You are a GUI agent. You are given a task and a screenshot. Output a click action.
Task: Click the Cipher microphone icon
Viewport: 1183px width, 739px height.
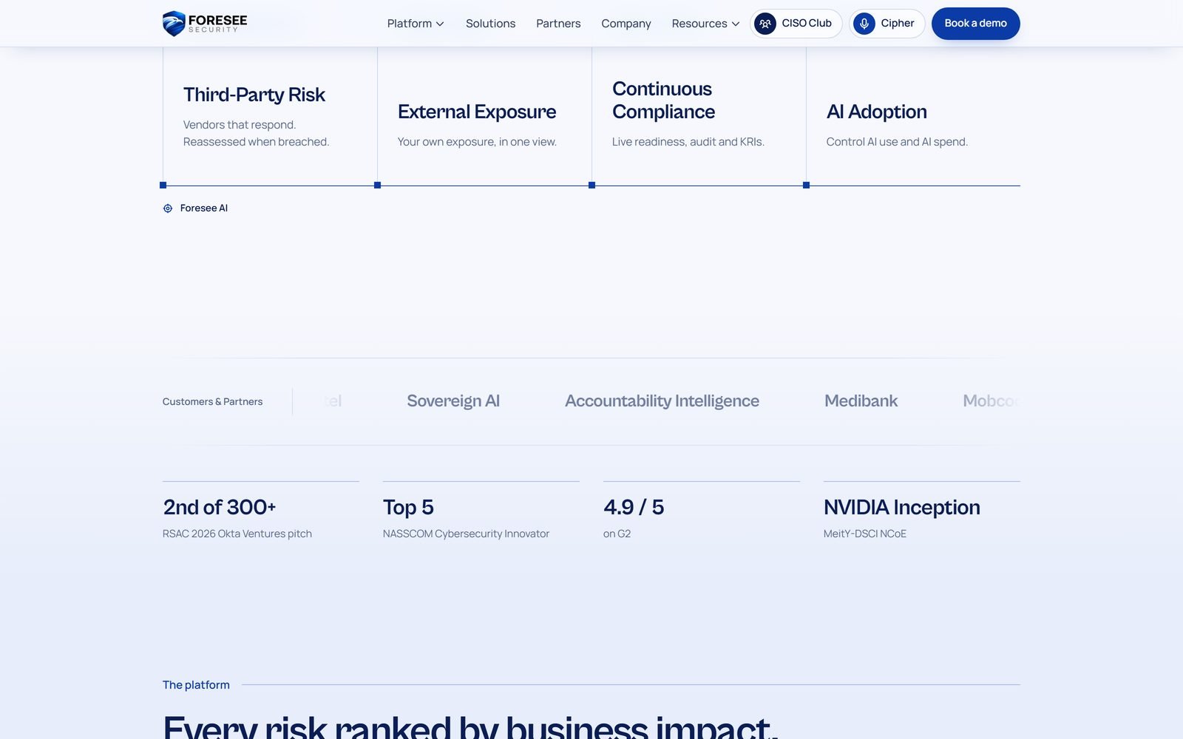coord(864,24)
